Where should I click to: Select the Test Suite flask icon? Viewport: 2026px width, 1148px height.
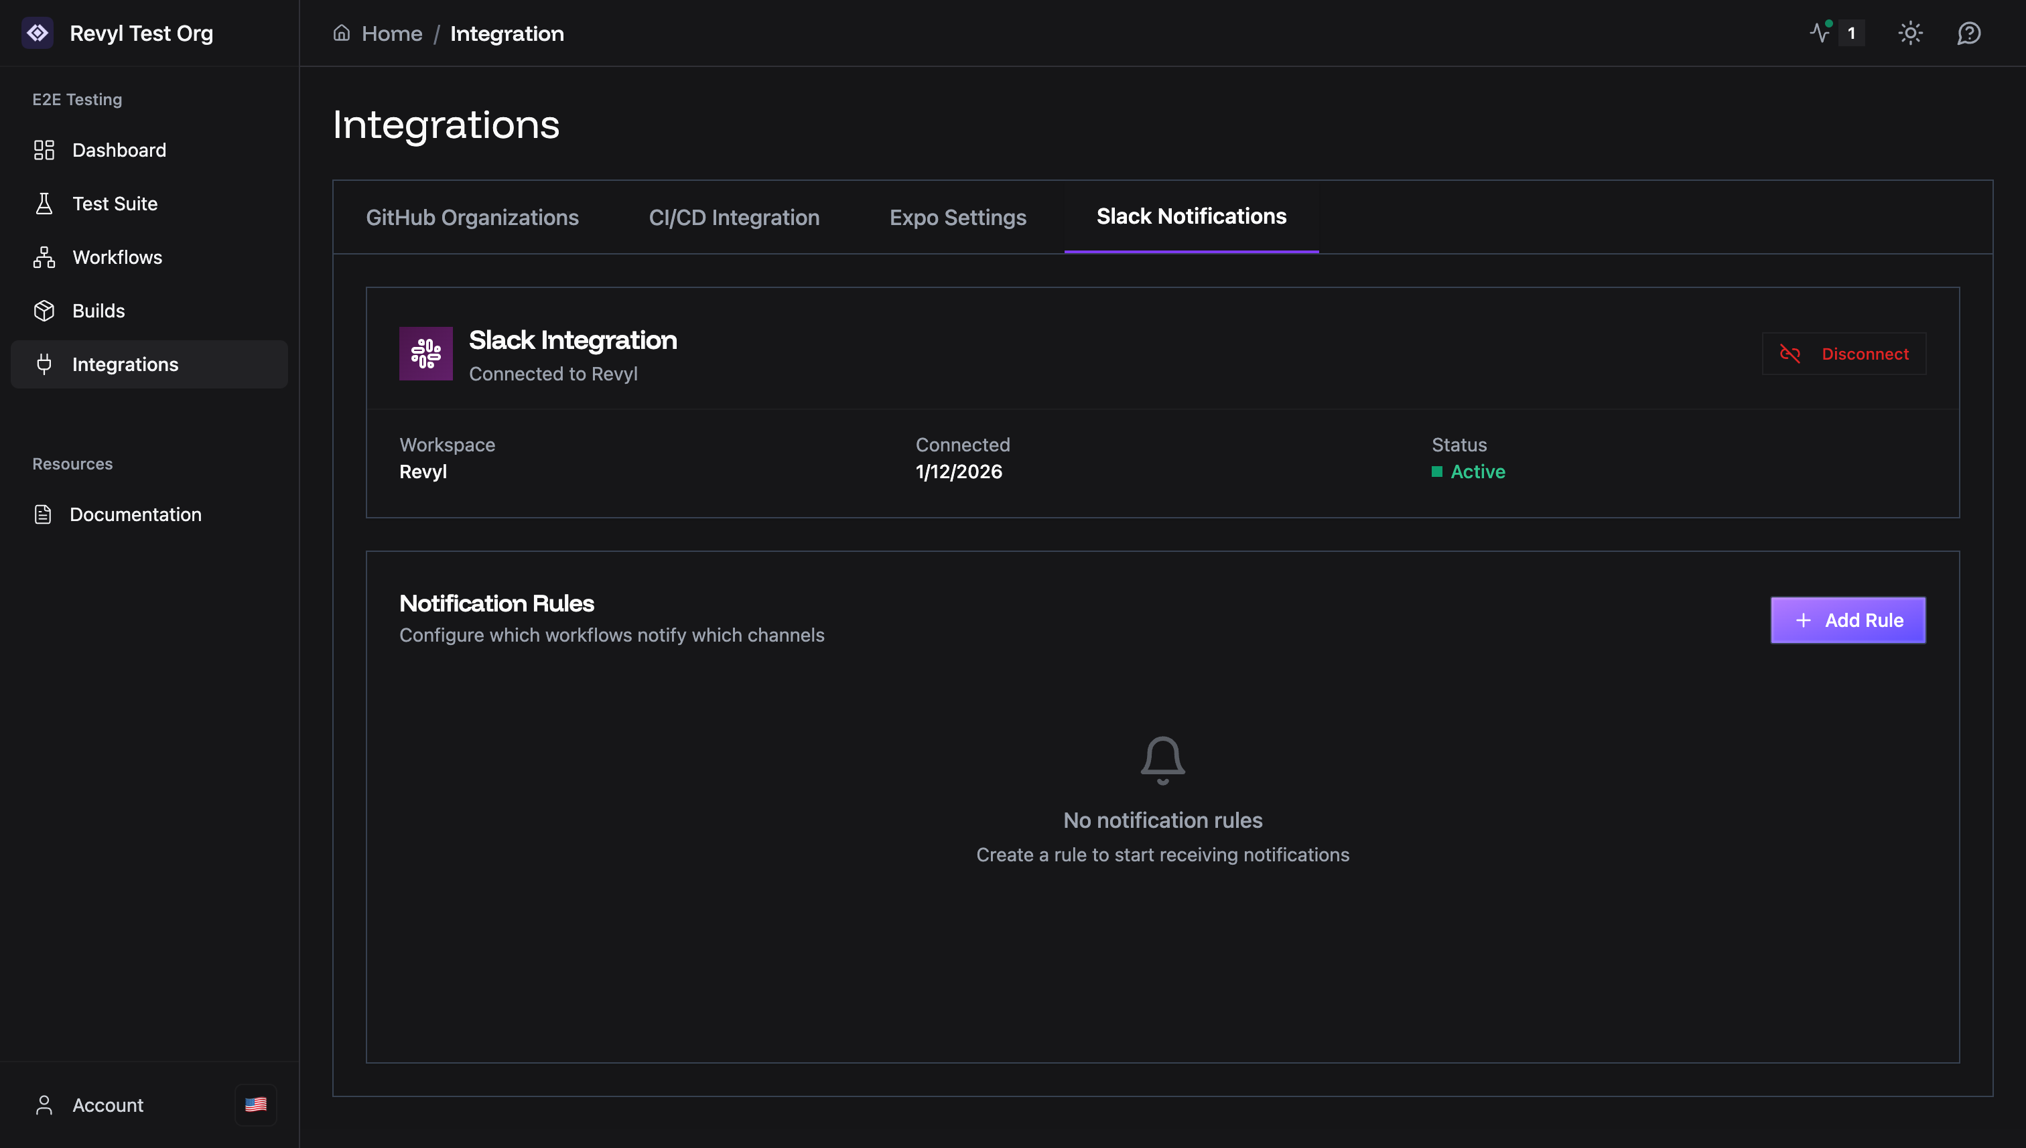(x=44, y=204)
